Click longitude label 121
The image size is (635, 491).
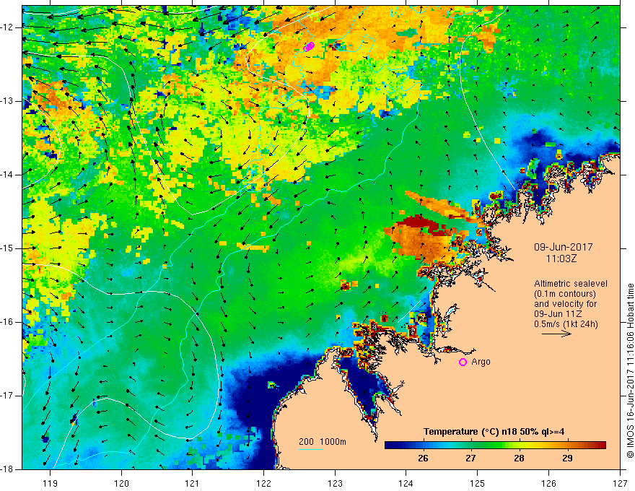click(193, 483)
